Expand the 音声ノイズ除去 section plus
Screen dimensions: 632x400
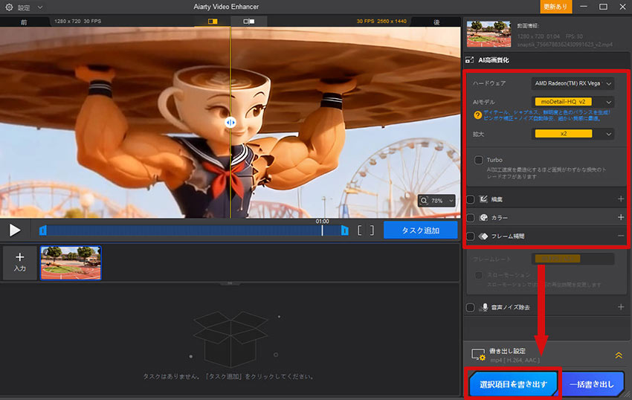tap(621, 307)
